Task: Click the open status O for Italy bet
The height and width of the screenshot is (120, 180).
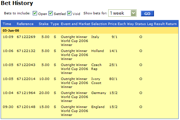Action: 141,37
